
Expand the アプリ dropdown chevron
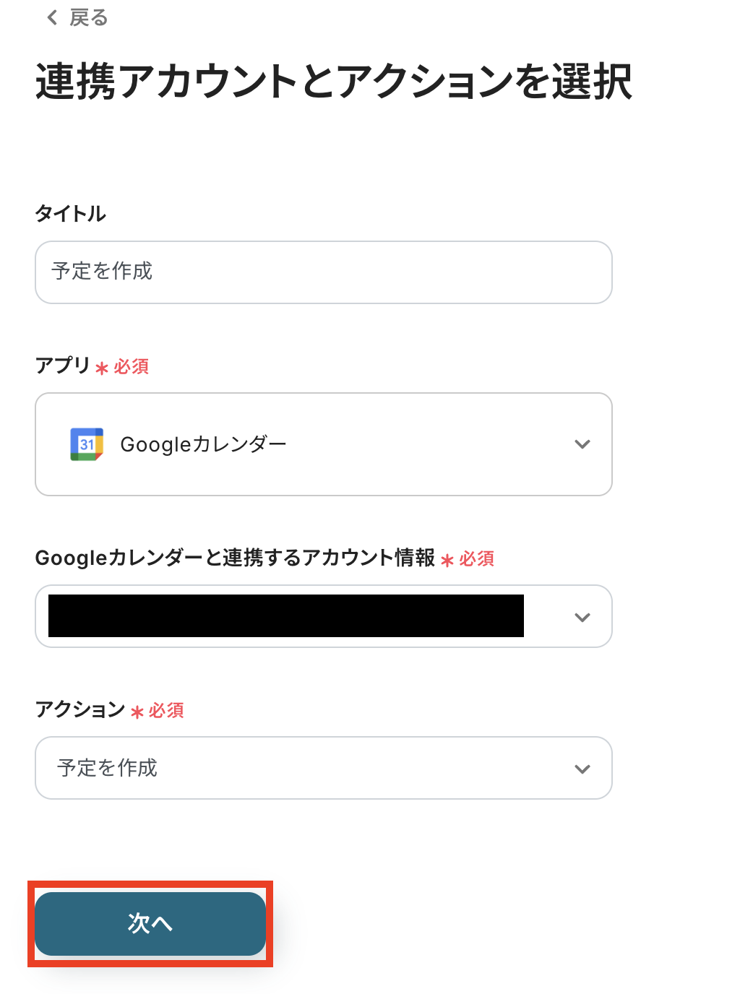coord(582,444)
